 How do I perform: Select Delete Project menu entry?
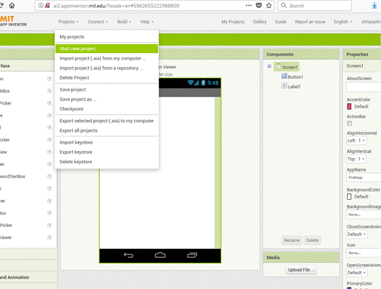coord(106,78)
